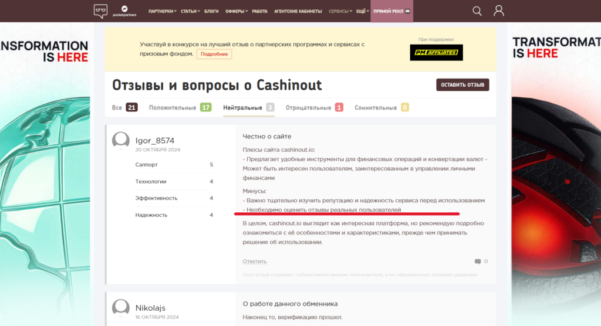Open Igor_8574's avatar picture
The height and width of the screenshot is (326, 601).
[121, 140]
